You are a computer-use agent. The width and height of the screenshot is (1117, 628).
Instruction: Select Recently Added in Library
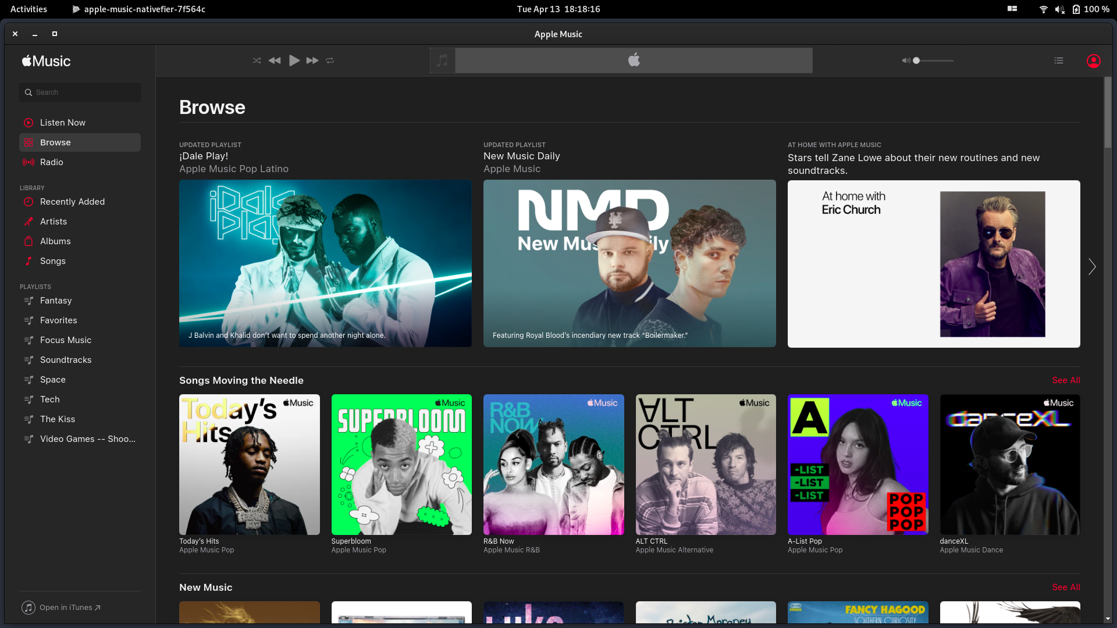pos(72,202)
